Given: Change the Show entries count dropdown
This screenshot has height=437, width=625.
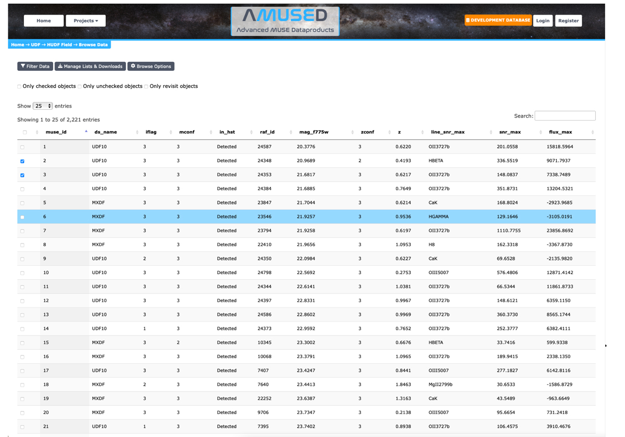Looking at the screenshot, I should (43, 106).
